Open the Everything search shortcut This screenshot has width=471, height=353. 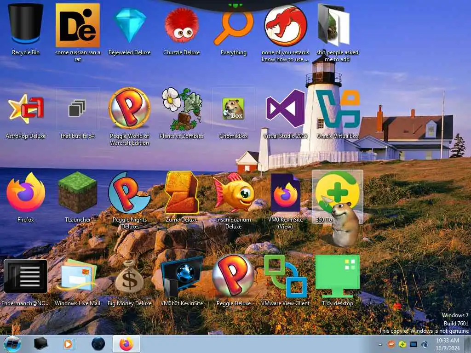pyautogui.click(x=233, y=29)
